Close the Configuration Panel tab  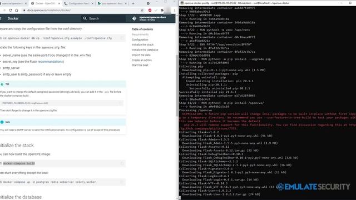point(92,3)
